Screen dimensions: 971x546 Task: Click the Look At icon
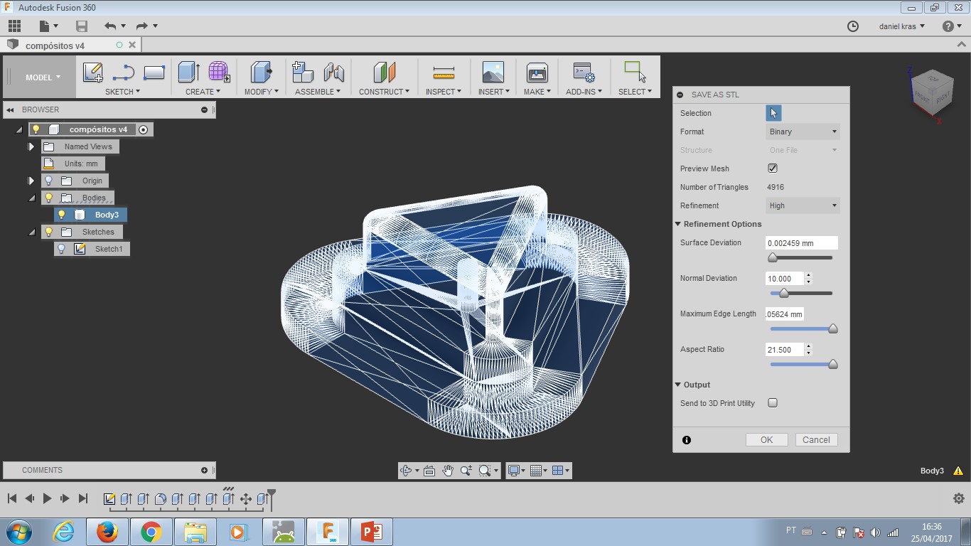click(429, 471)
